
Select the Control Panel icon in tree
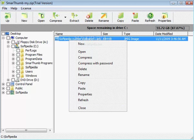click(12, 84)
